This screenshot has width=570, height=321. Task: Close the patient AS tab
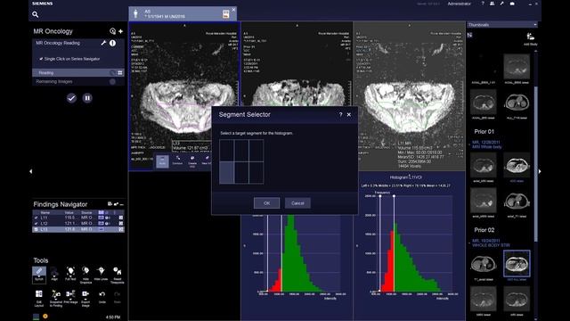click(x=233, y=10)
